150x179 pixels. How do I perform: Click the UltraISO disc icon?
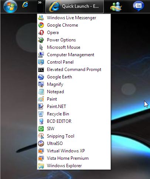click(x=41, y=143)
